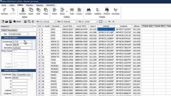Viewport: 171px width, 96px height.
Task: Click altitude cell 608.060
Action: 137,81
